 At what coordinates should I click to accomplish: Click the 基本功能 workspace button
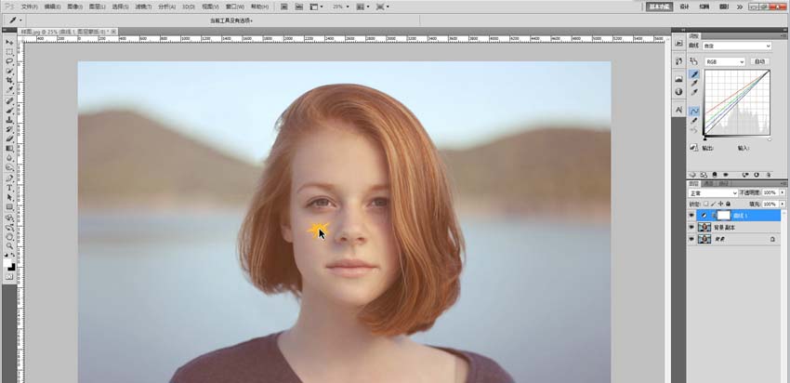click(x=660, y=7)
